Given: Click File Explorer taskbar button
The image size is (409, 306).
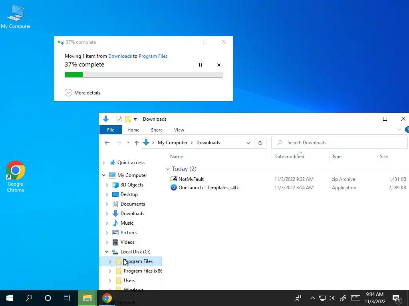Looking at the screenshot, I should (87, 298).
